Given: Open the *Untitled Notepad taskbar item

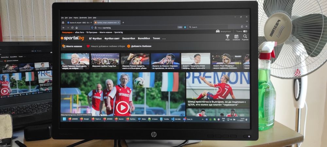Looking at the screenshot, I should [164, 119].
